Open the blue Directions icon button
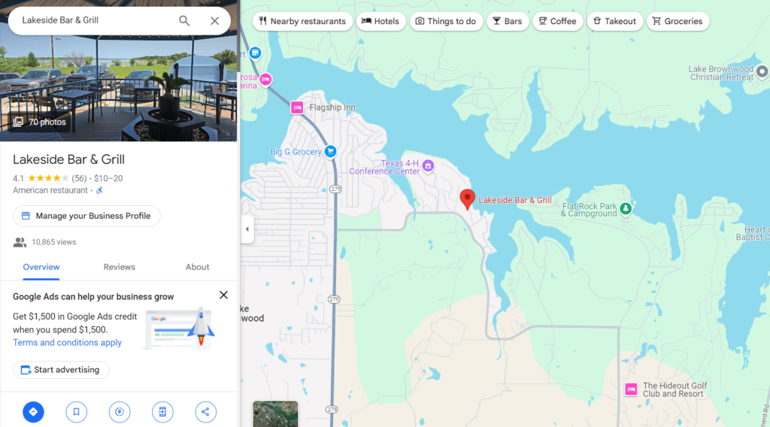The image size is (770, 427). click(33, 412)
